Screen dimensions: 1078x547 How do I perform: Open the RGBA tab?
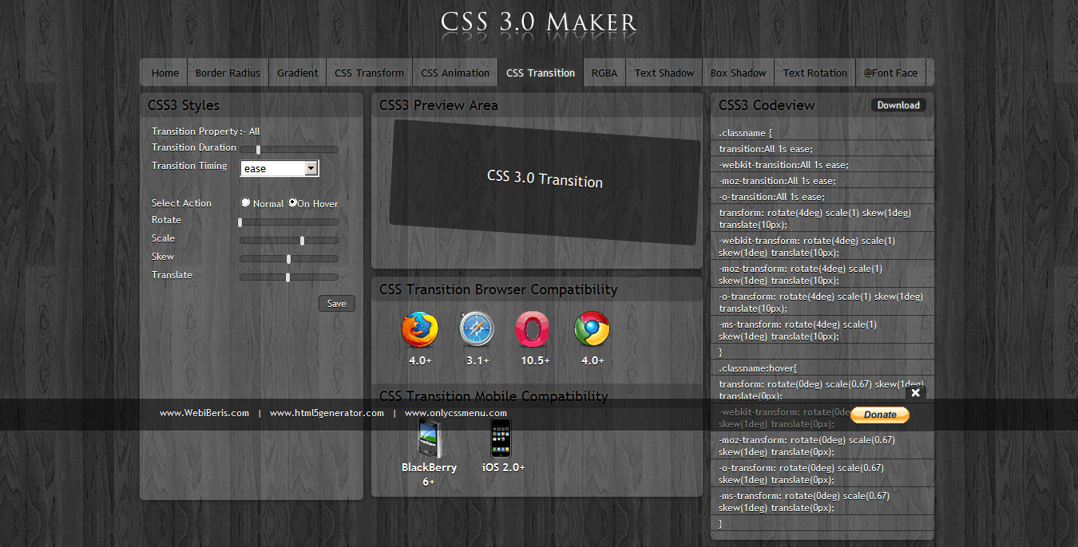[604, 73]
